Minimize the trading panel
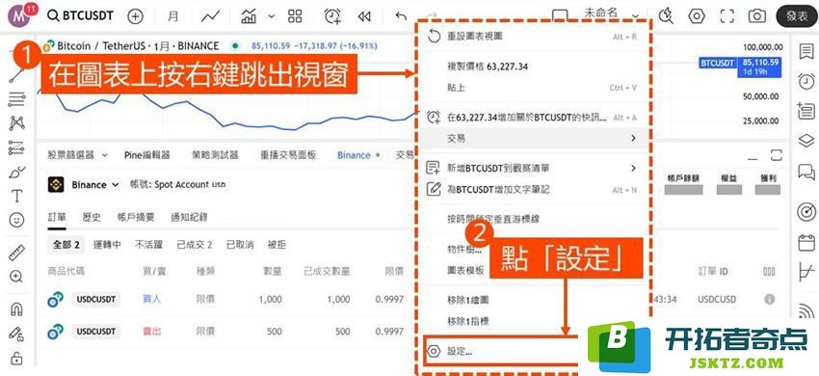The height and width of the screenshot is (376, 819). tap(753, 158)
